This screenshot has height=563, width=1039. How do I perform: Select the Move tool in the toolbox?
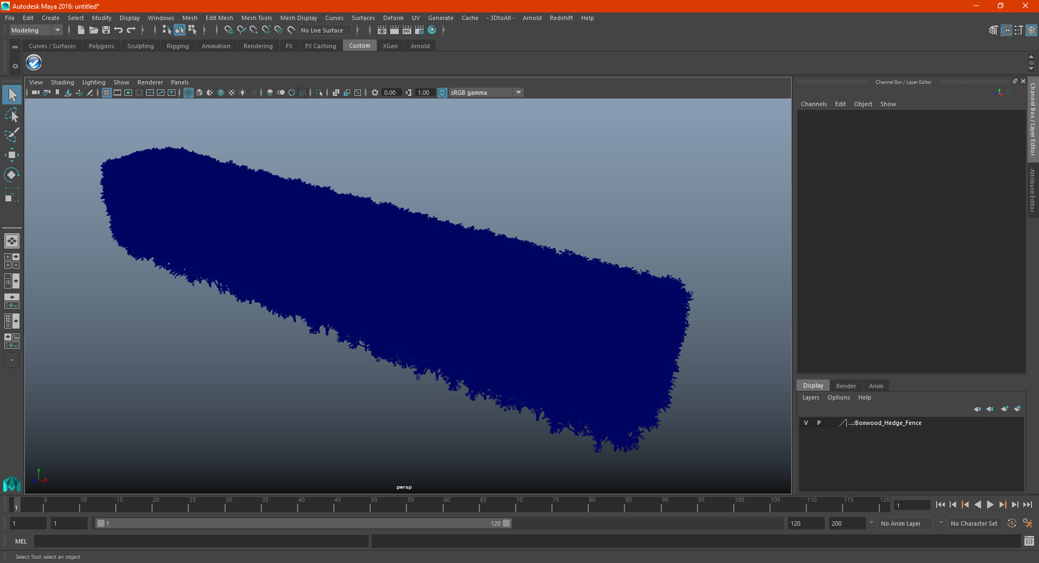click(x=11, y=155)
